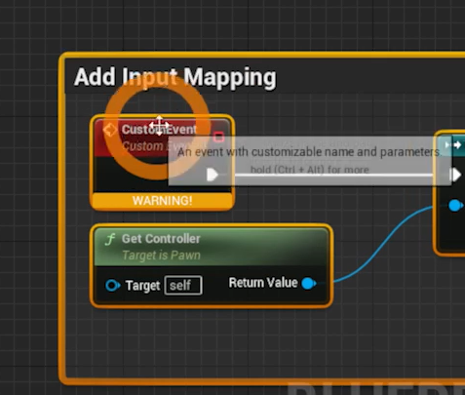Click the Return Value output pin
This screenshot has width=465, height=395.
(309, 283)
